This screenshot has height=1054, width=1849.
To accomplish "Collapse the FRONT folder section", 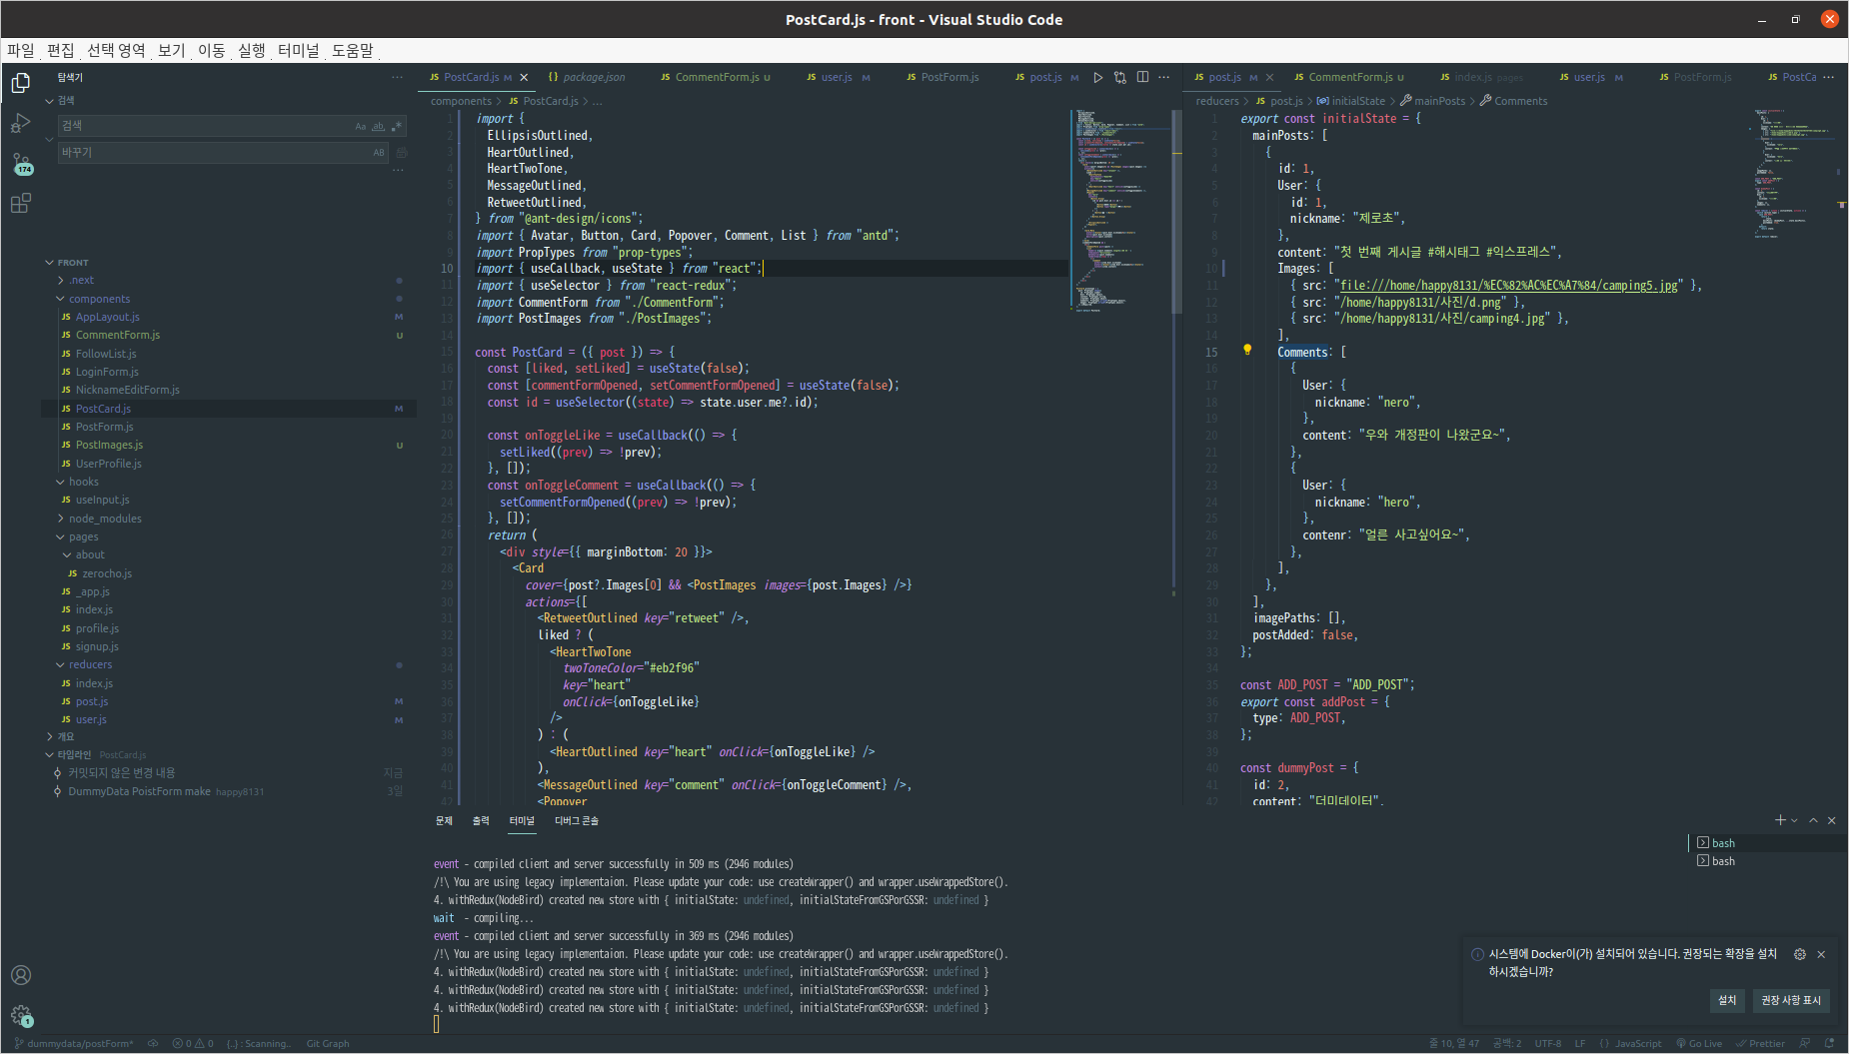I will click(49, 263).
